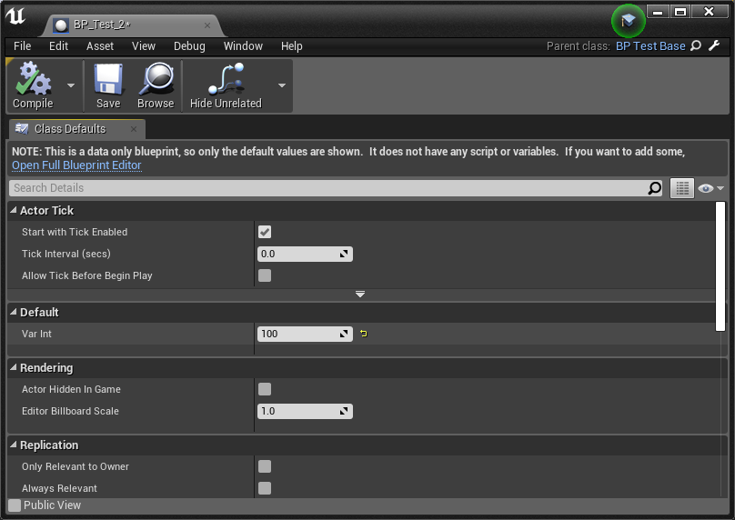Click the Open Full Blueprint Editor link

click(x=76, y=165)
